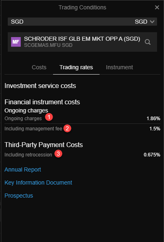This screenshot has width=164, height=242.
Task: Close the Trading Conditions panel
Action: pos(157,7)
